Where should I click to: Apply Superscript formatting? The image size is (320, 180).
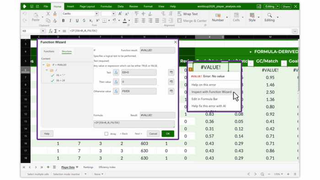point(97,21)
